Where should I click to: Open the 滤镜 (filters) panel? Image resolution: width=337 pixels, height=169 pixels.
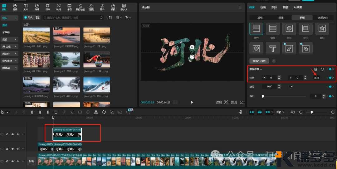pyautogui.click(x=91, y=7)
